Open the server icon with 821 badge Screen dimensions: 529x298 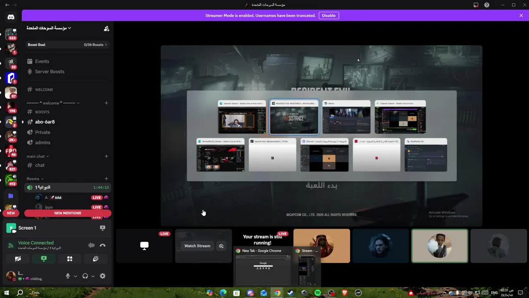pyautogui.click(x=11, y=166)
